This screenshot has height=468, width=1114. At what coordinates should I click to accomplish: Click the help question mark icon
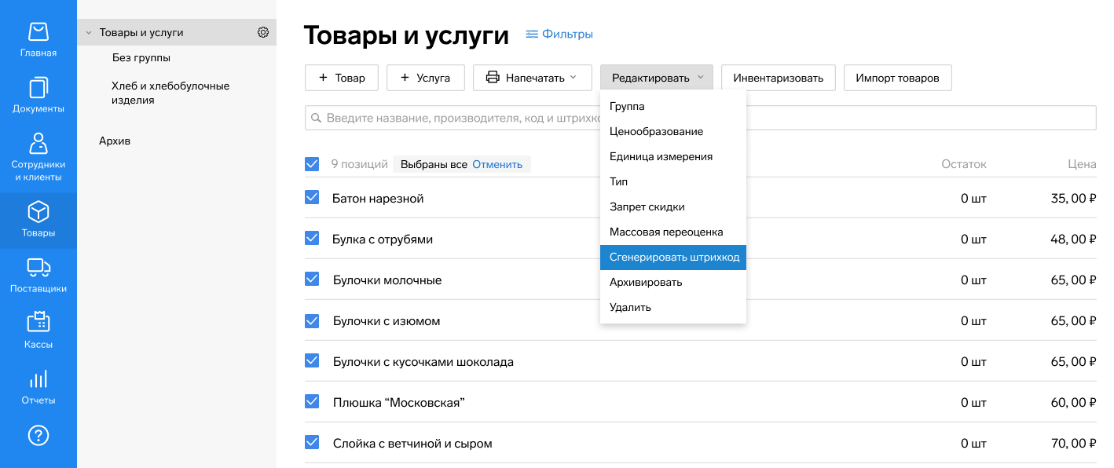38,435
